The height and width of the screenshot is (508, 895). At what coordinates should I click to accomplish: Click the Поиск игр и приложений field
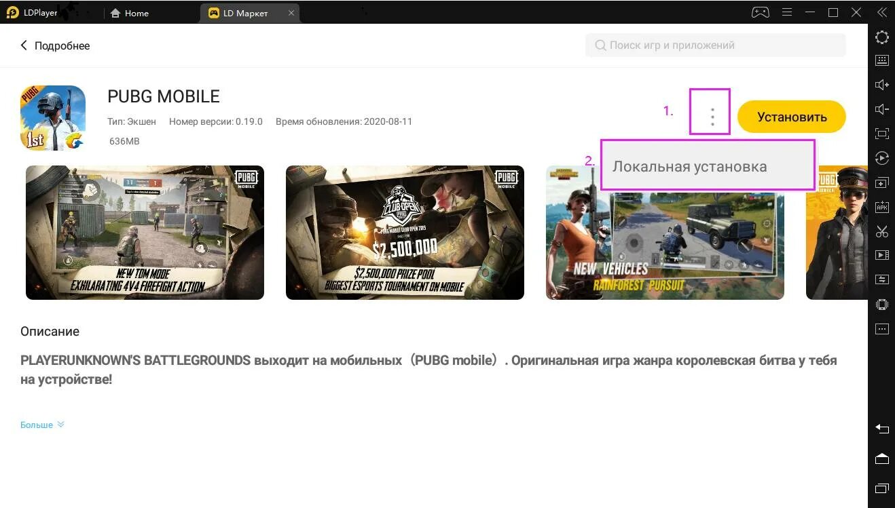click(716, 45)
